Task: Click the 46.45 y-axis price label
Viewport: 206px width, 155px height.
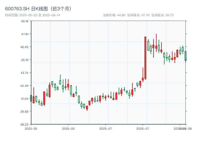Action: click(25, 47)
